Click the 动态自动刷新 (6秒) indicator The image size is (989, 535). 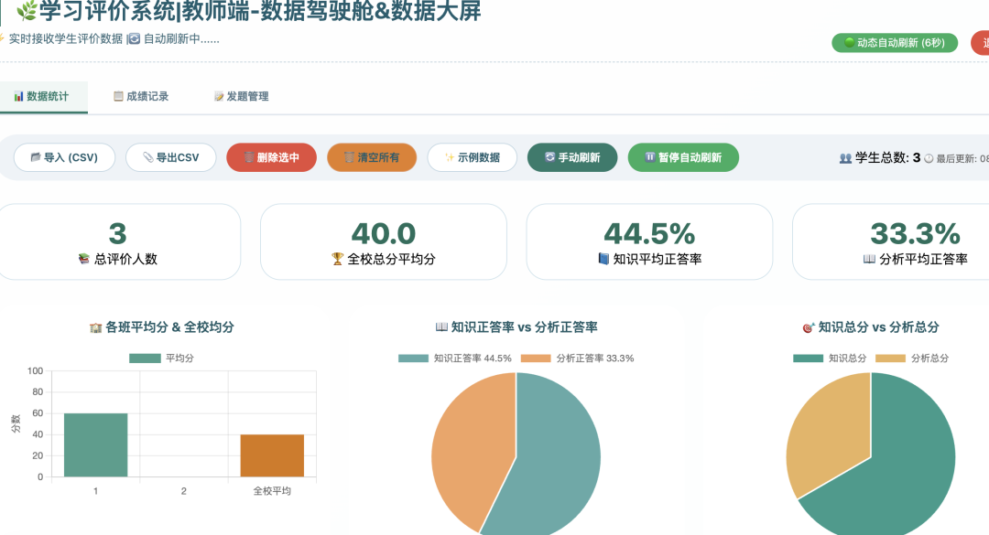coord(895,43)
